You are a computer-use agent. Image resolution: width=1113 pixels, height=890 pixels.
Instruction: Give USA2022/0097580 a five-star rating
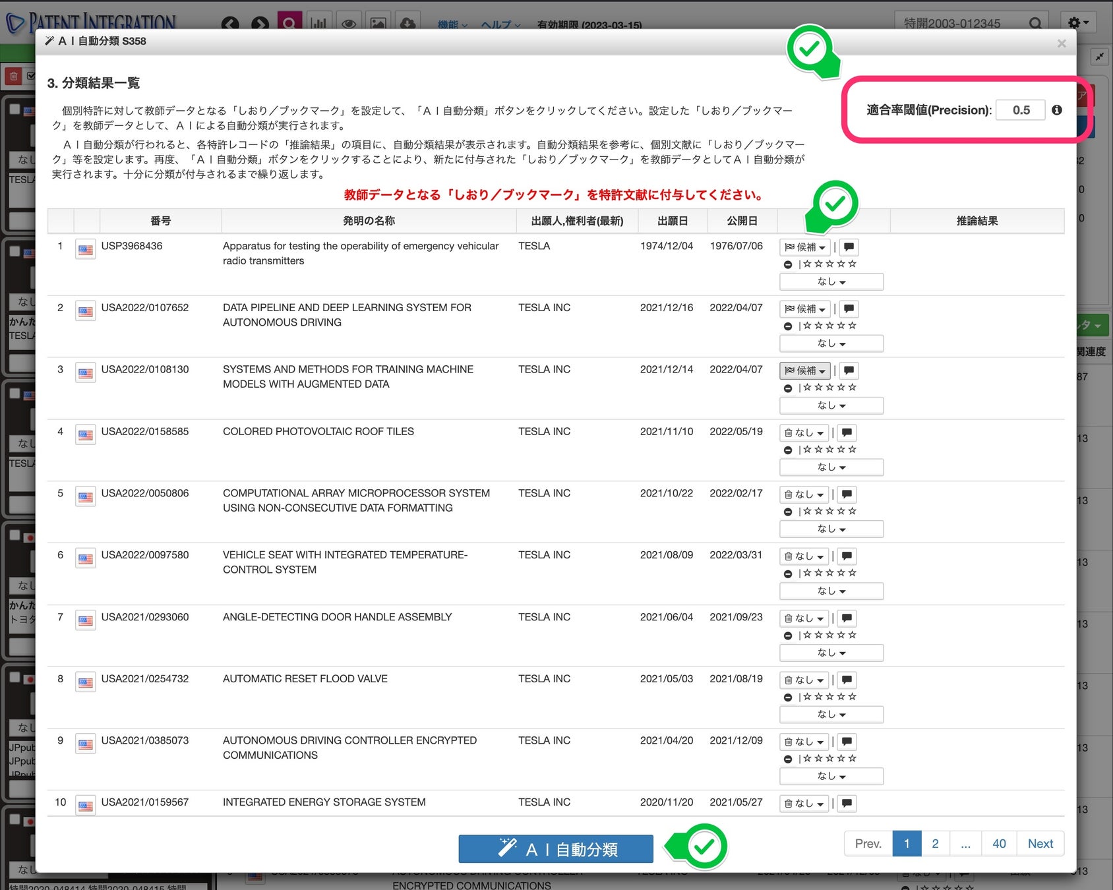pos(853,573)
